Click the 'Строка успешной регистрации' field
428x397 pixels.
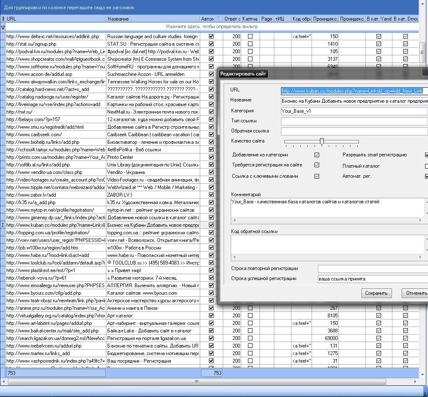click(x=372, y=279)
